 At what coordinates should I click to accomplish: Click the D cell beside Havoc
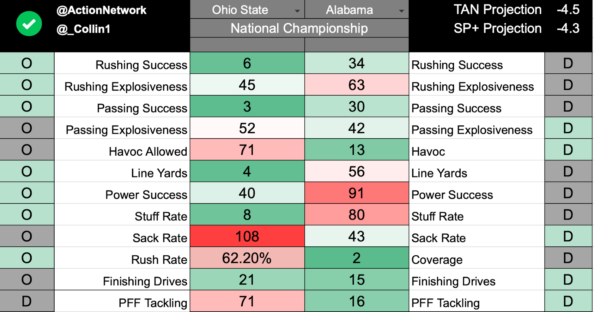568,150
